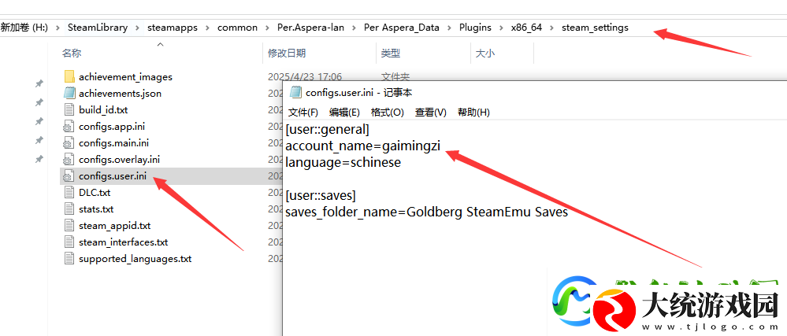Click the first pin icon in quick access

39,83
